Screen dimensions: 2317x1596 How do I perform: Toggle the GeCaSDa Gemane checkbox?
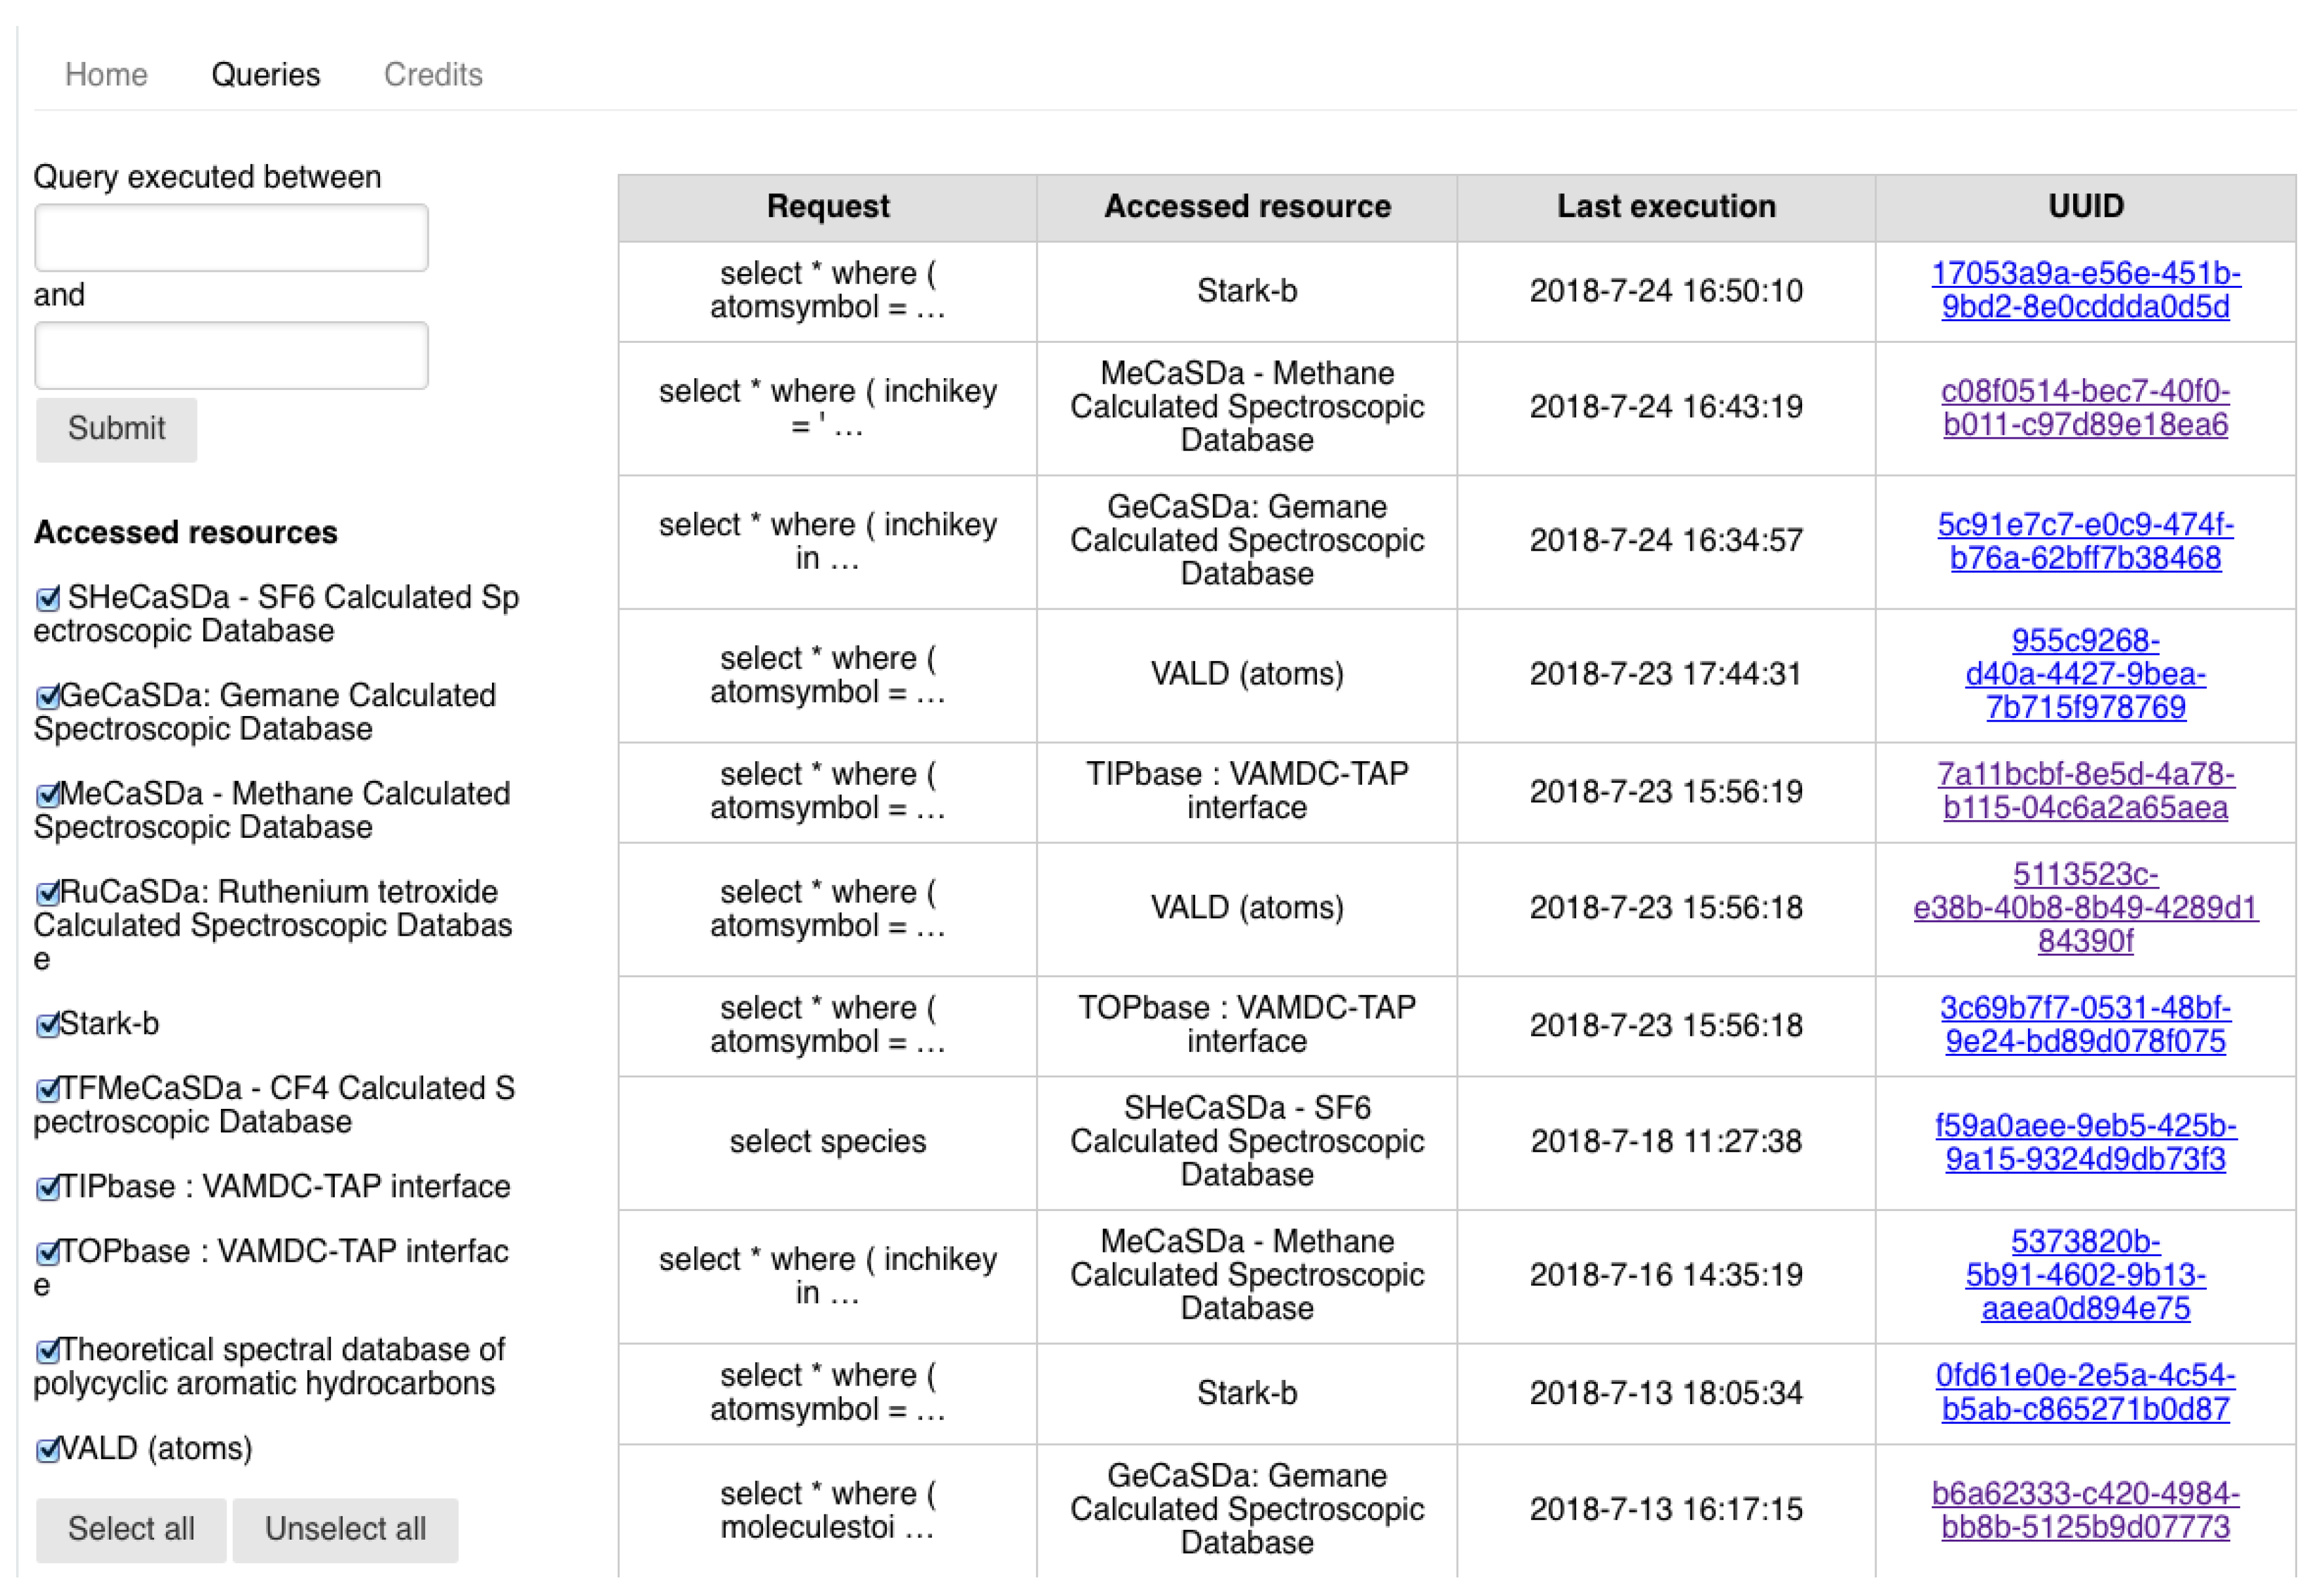(x=47, y=698)
